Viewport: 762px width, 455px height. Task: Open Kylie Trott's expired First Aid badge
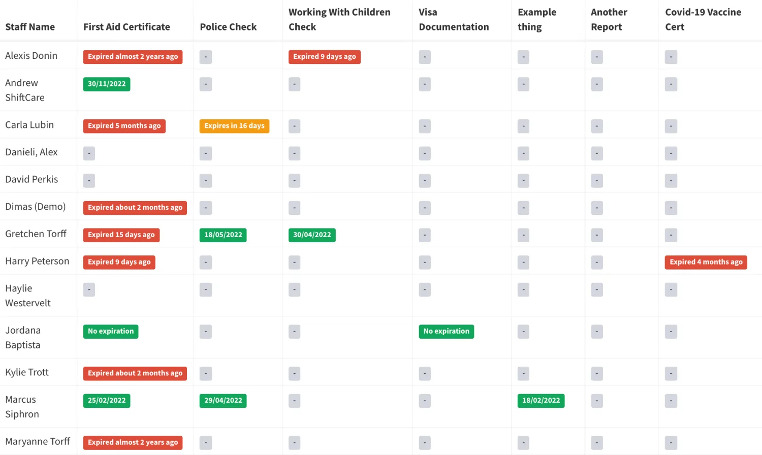point(135,373)
